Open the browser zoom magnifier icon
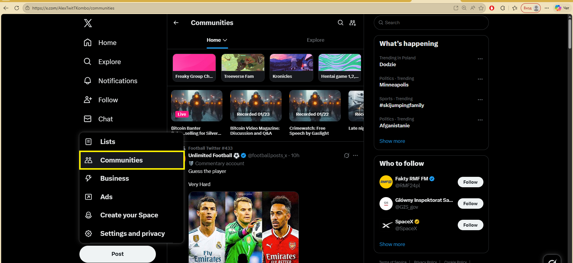The width and height of the screenshot is (573, 263). point(464,8)
